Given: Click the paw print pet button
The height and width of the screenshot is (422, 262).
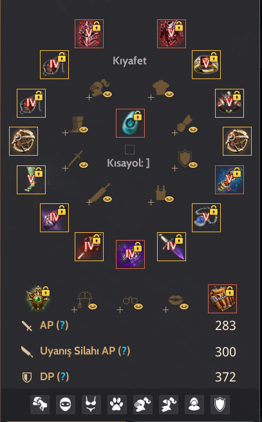Looking at the screenshot, I should coord(117,404).
